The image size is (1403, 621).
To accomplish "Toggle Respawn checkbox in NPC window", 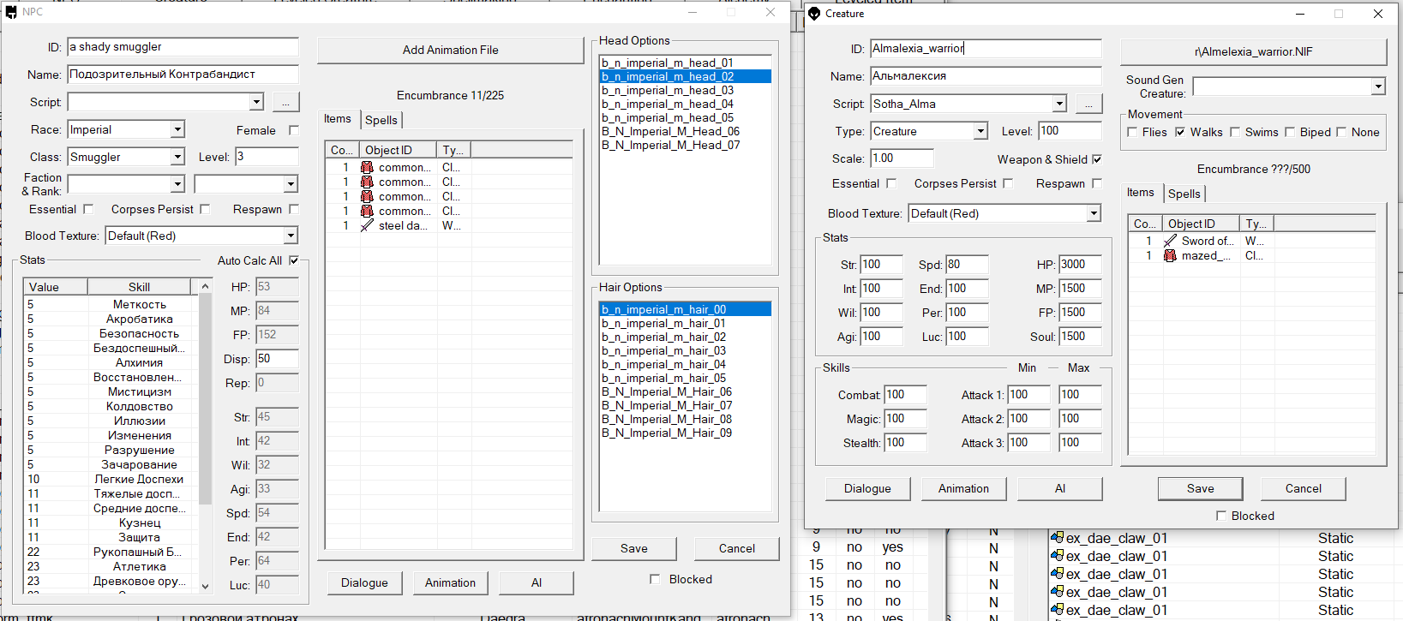I will 294,209.
